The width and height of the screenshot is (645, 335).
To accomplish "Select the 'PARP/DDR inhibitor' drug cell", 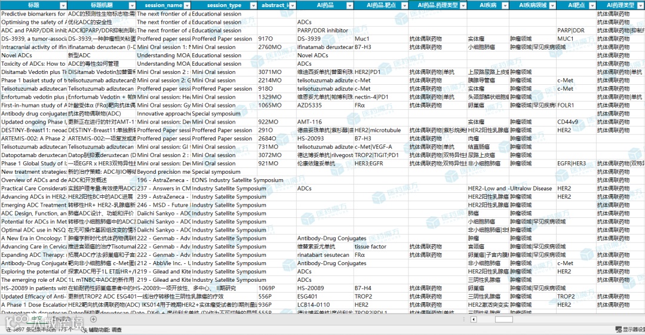I will [x=325, y=30].
